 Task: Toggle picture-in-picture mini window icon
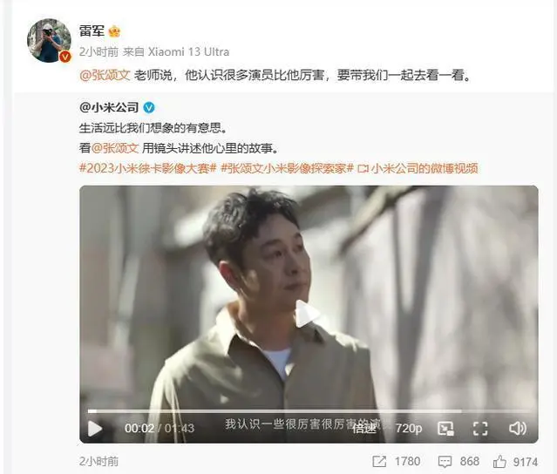(445, 429)
